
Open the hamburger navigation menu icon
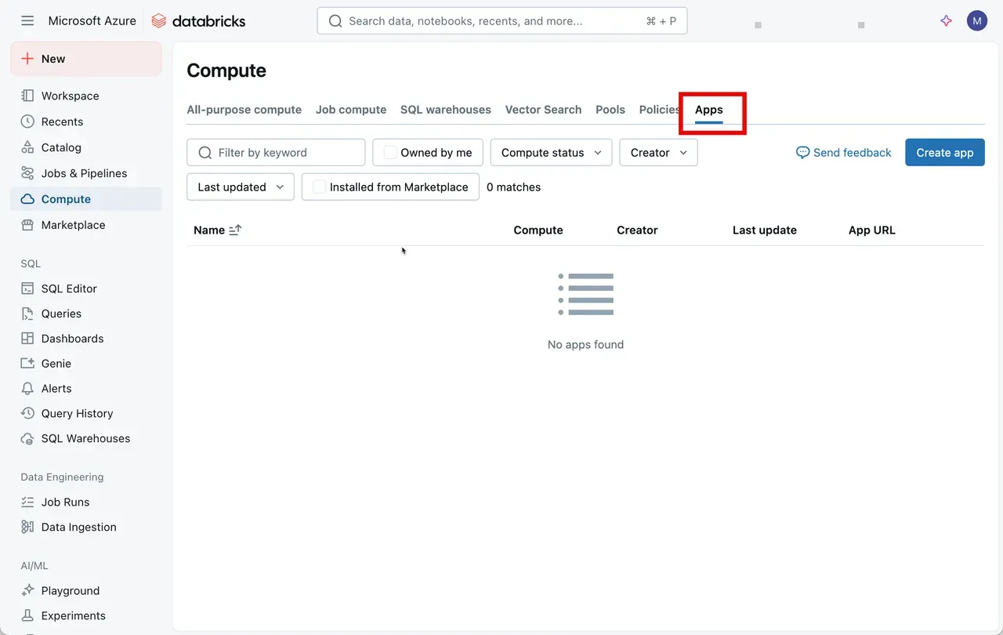tap(27, 21)
